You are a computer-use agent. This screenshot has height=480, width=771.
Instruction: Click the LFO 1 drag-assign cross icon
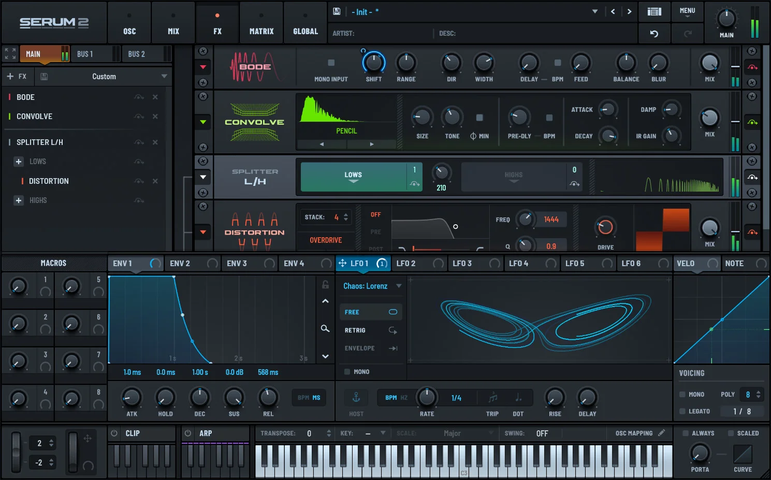pyautogui.click(x=342, y=263)
